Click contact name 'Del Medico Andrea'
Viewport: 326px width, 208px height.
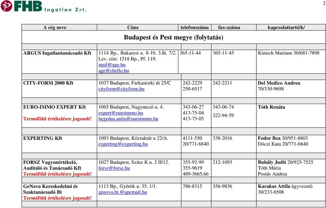coord(279,83)
